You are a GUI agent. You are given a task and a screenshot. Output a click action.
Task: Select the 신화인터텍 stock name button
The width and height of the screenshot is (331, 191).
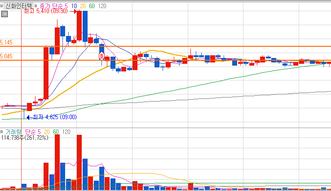coord(18,6)
